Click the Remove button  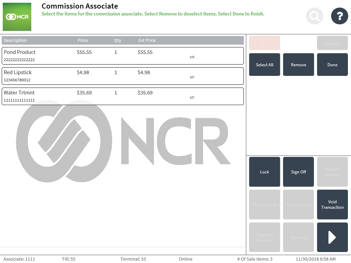click(x=298, y=65)
